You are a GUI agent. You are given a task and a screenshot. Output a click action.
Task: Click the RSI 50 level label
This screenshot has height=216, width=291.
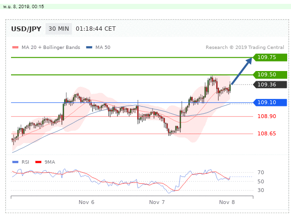[x=261, y=181]
